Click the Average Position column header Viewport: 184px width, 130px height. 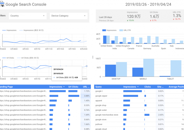click(x=176, y=87)
